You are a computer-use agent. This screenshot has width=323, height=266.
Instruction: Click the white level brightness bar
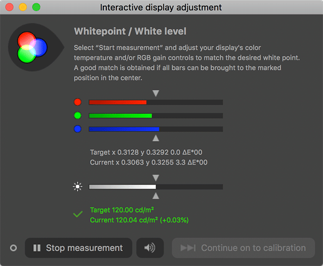(x=156, y=187)
